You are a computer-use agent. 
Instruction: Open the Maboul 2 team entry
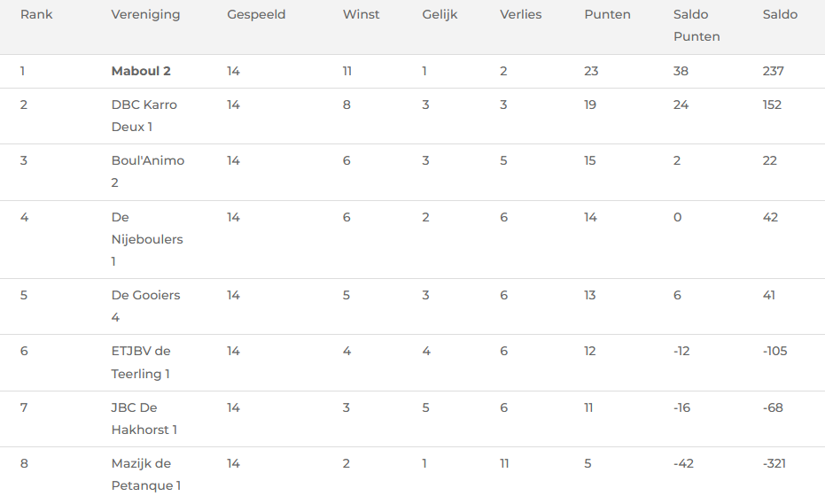tap(141, 71)
